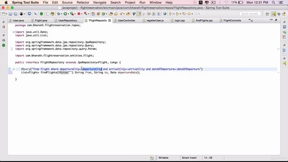Open the Back history dropdown arrow
The height and width of the screenshot is (162, 288).
pos(192,14)
